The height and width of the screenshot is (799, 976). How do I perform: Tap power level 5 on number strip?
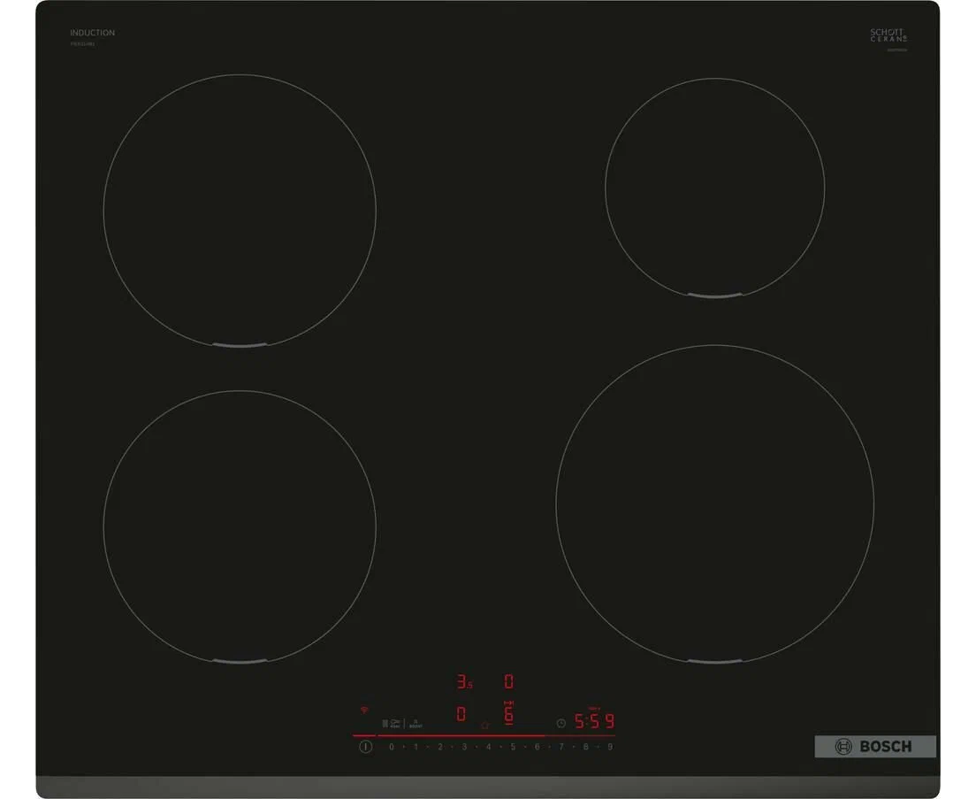(512, 747)
